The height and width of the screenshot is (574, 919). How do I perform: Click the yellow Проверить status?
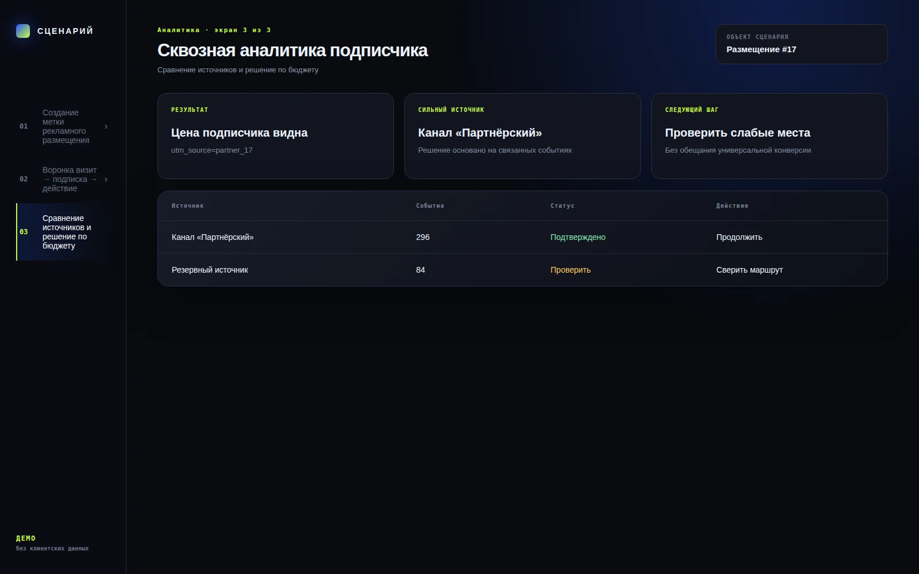(570, 270)
